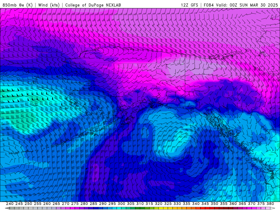The width and height of the screenshot is (280, 210).
Task: Click the 295 value on the color scale
Action: click(112, 204)
